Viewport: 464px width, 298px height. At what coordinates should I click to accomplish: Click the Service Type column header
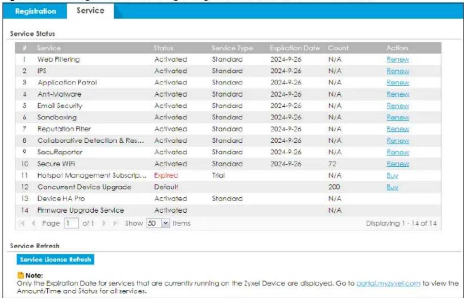(232, 48)
